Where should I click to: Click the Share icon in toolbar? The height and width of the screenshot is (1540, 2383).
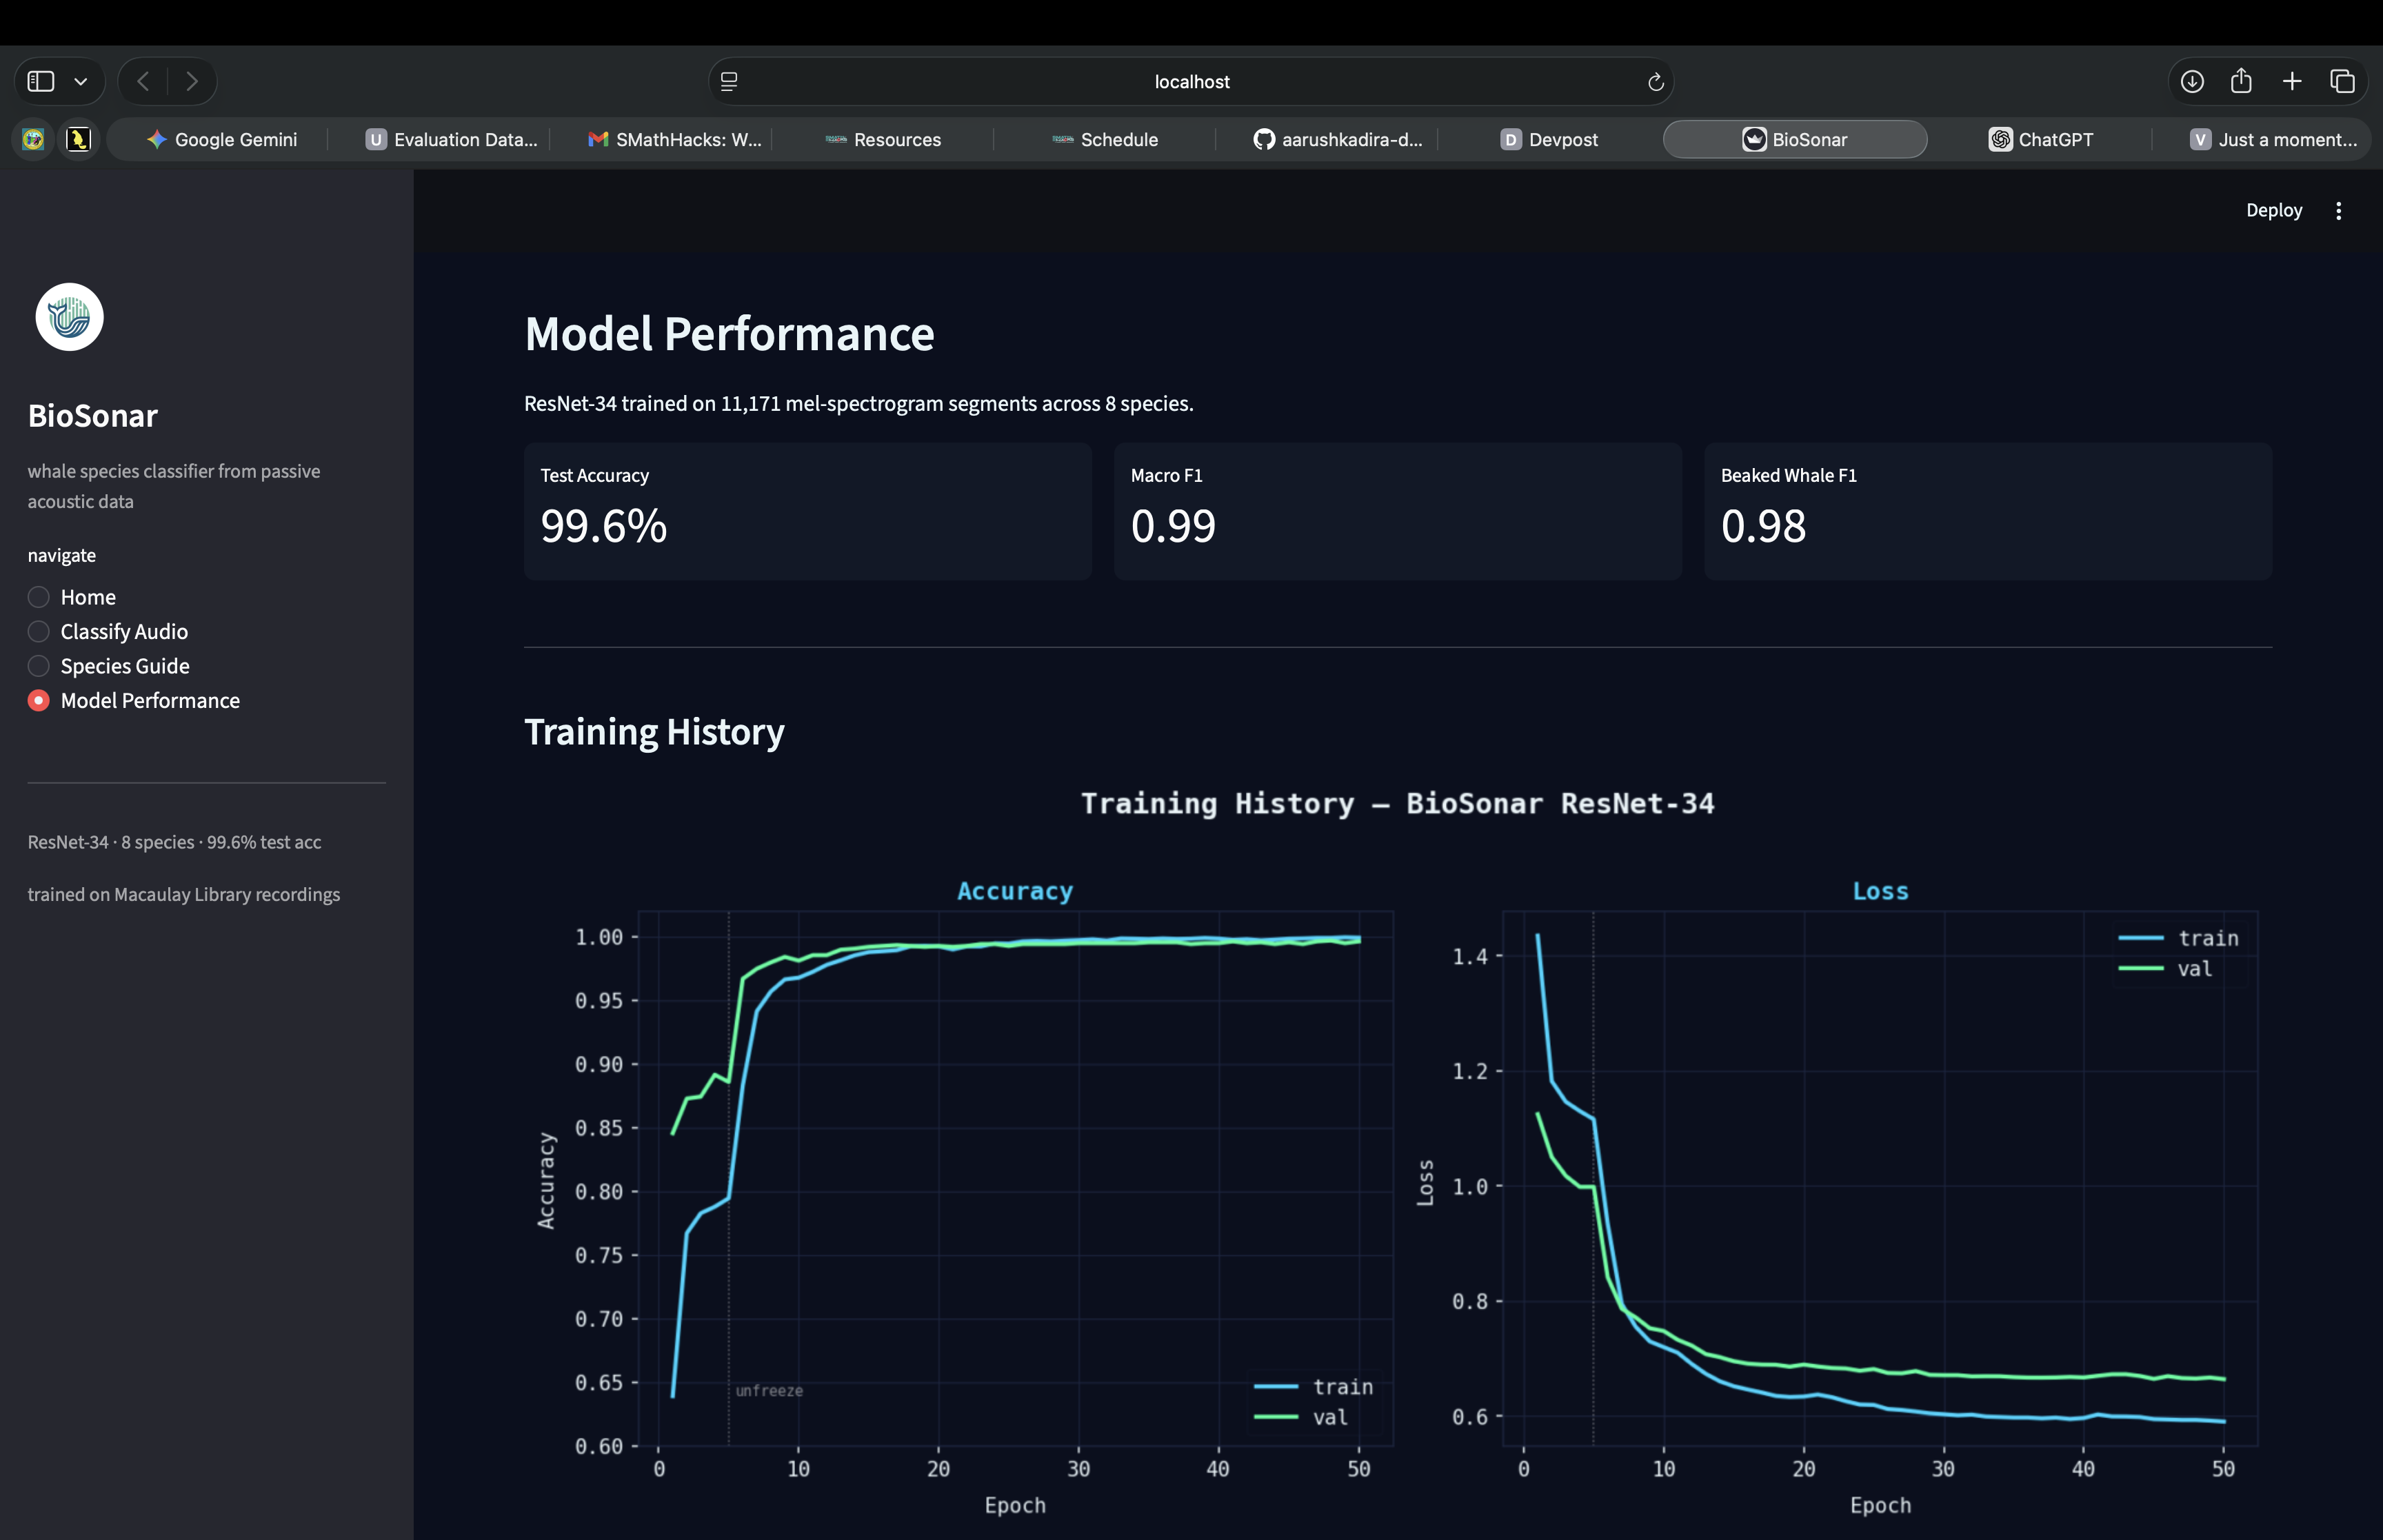(2241, 81)
